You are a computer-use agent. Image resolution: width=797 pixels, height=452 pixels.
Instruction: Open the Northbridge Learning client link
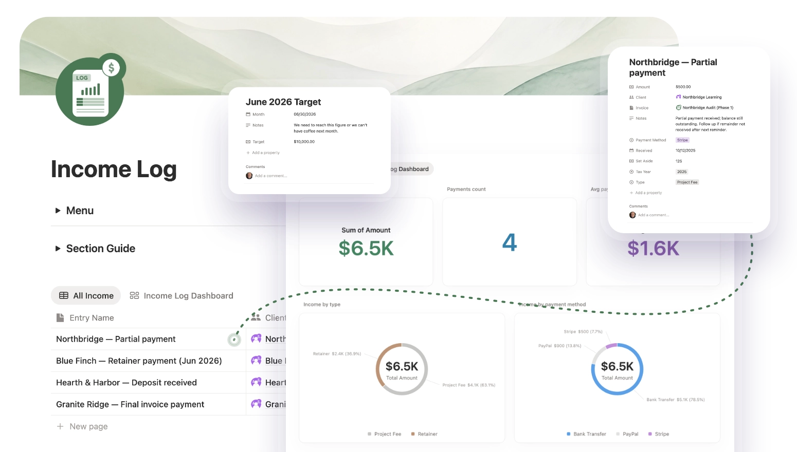tap(699, 97)
